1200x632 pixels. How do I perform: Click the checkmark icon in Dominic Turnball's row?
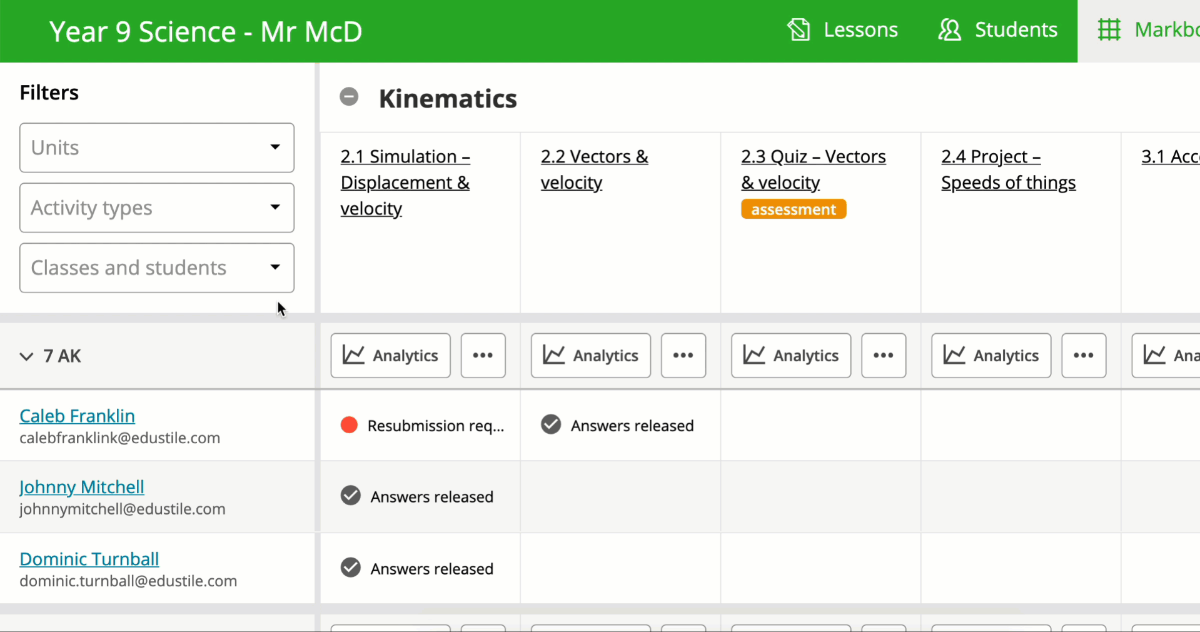click(351, 568)
